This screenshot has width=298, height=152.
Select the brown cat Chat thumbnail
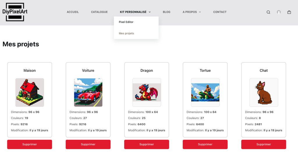[x=264, y=93]
